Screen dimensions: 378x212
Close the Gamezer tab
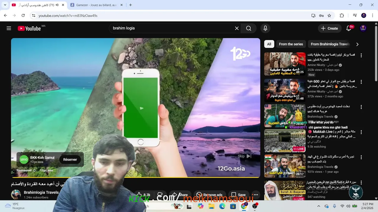(x=121, y=5)
